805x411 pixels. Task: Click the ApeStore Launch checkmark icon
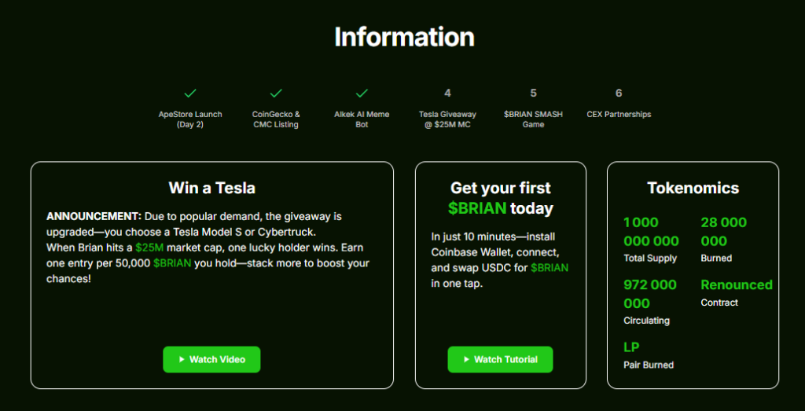(190, 94)
